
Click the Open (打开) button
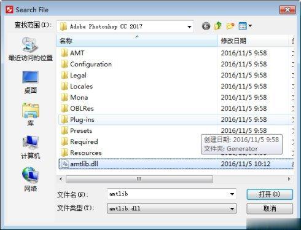(270, 194)
